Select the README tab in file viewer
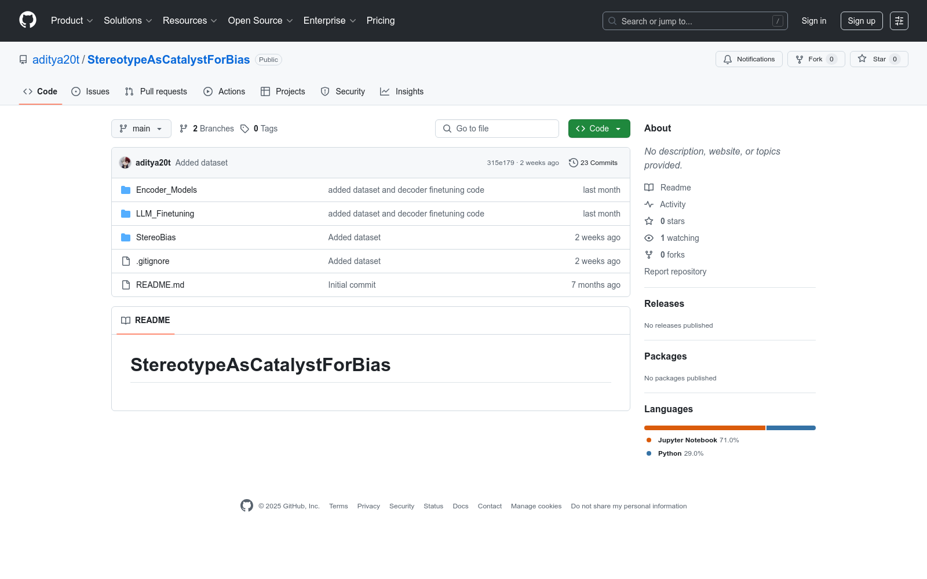 pyautogui.click(x=145, y=320)
